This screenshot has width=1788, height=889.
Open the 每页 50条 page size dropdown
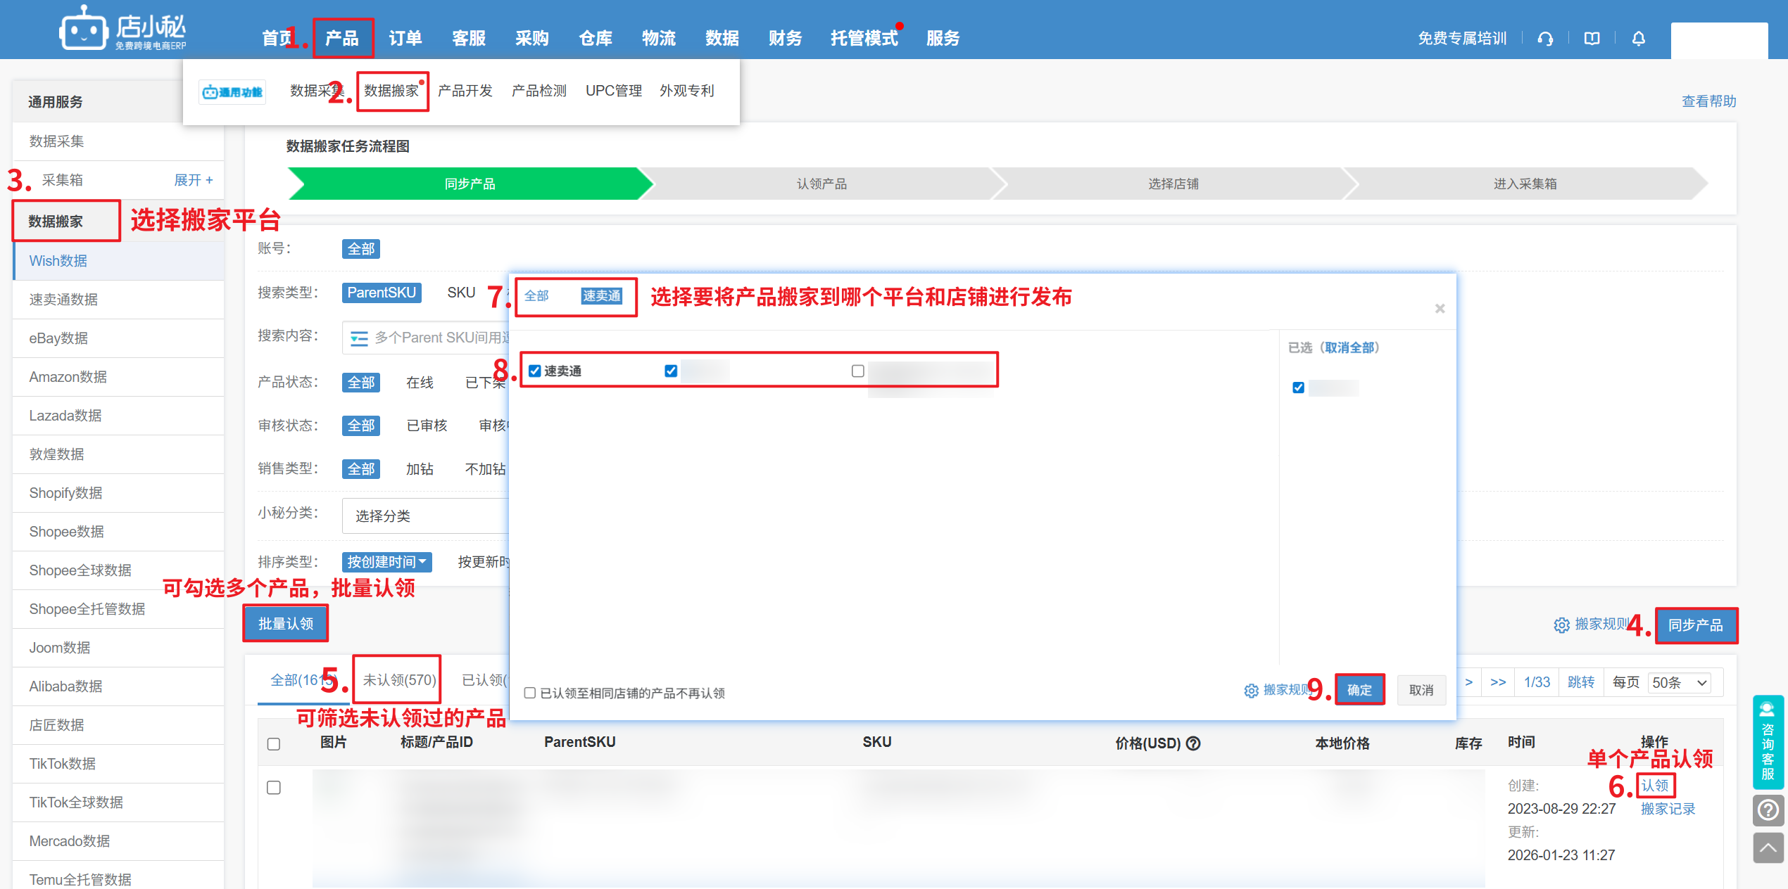click(x=1680, y=682)
